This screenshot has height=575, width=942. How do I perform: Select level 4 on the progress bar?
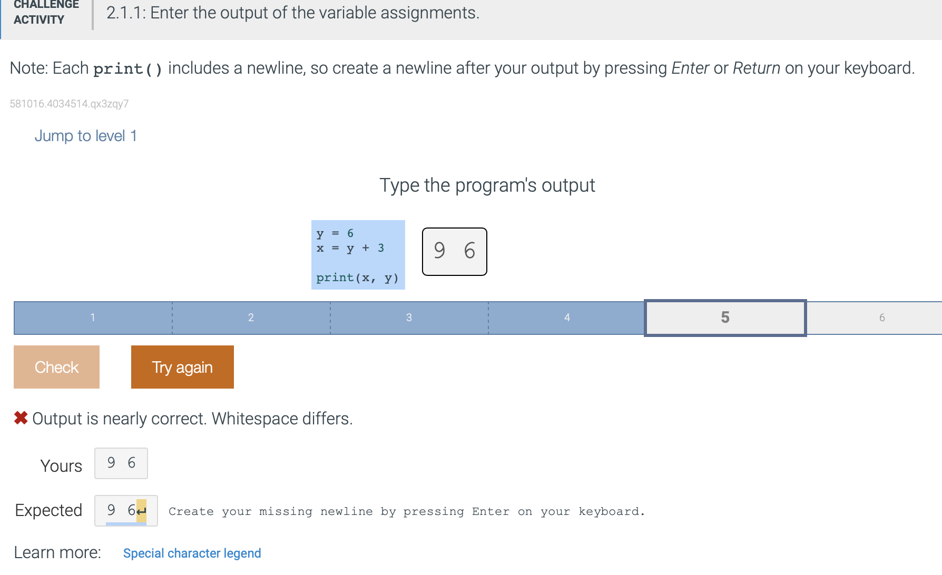point(567,318)
